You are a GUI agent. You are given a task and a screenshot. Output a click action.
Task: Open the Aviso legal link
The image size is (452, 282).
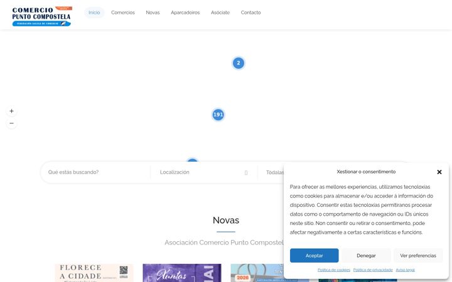[405, 270]
